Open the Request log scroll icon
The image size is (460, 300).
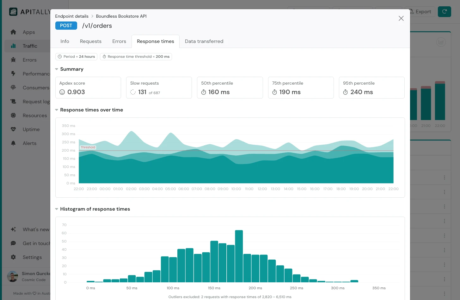13,101
